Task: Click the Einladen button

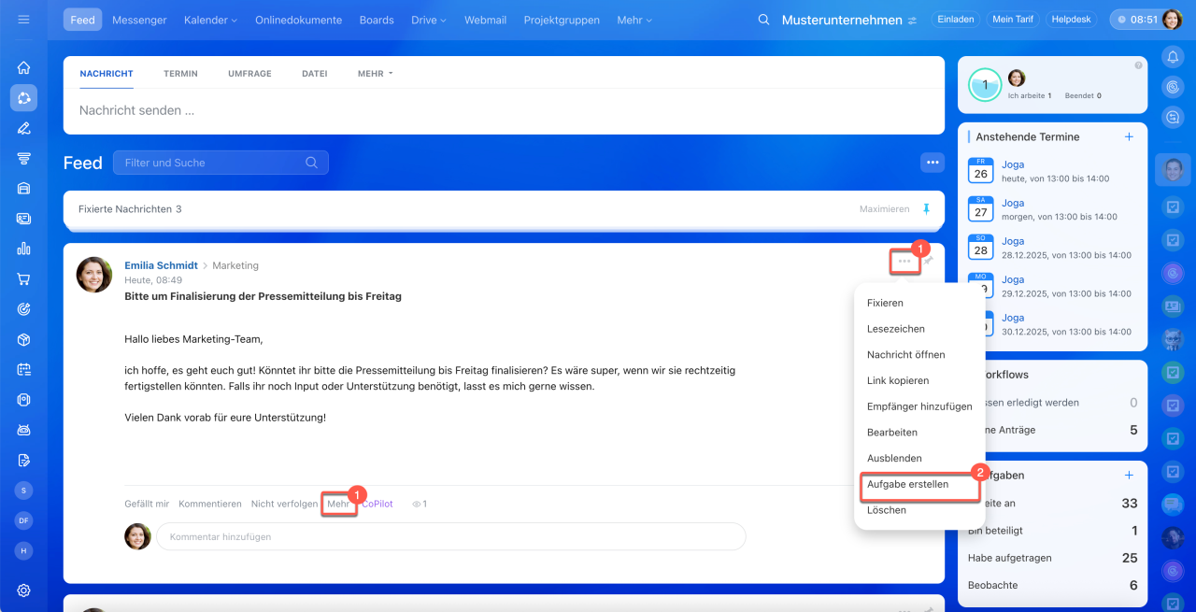Action: tap(955, 20)
